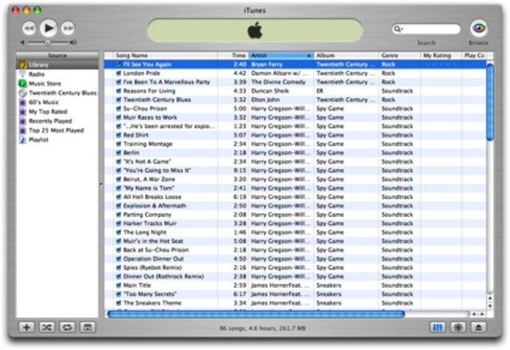This screenshot has width=510, height=350.
Task: Open the 60's Music smart playlist
Action: point(57,103)
